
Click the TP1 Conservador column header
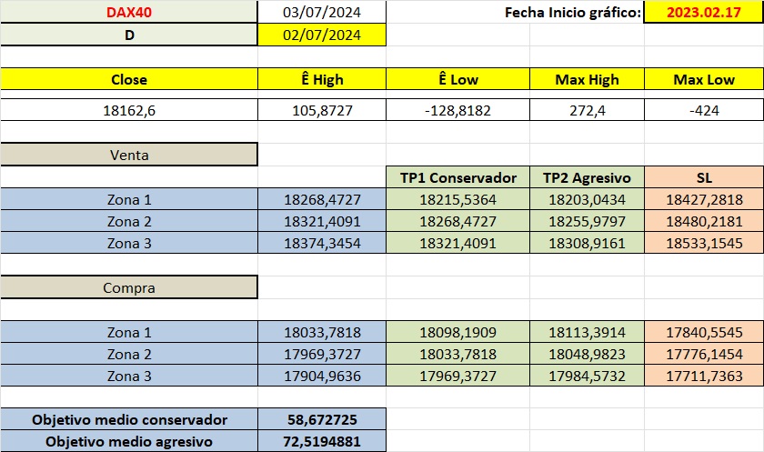pyautogui.click(x=457, y=177)
